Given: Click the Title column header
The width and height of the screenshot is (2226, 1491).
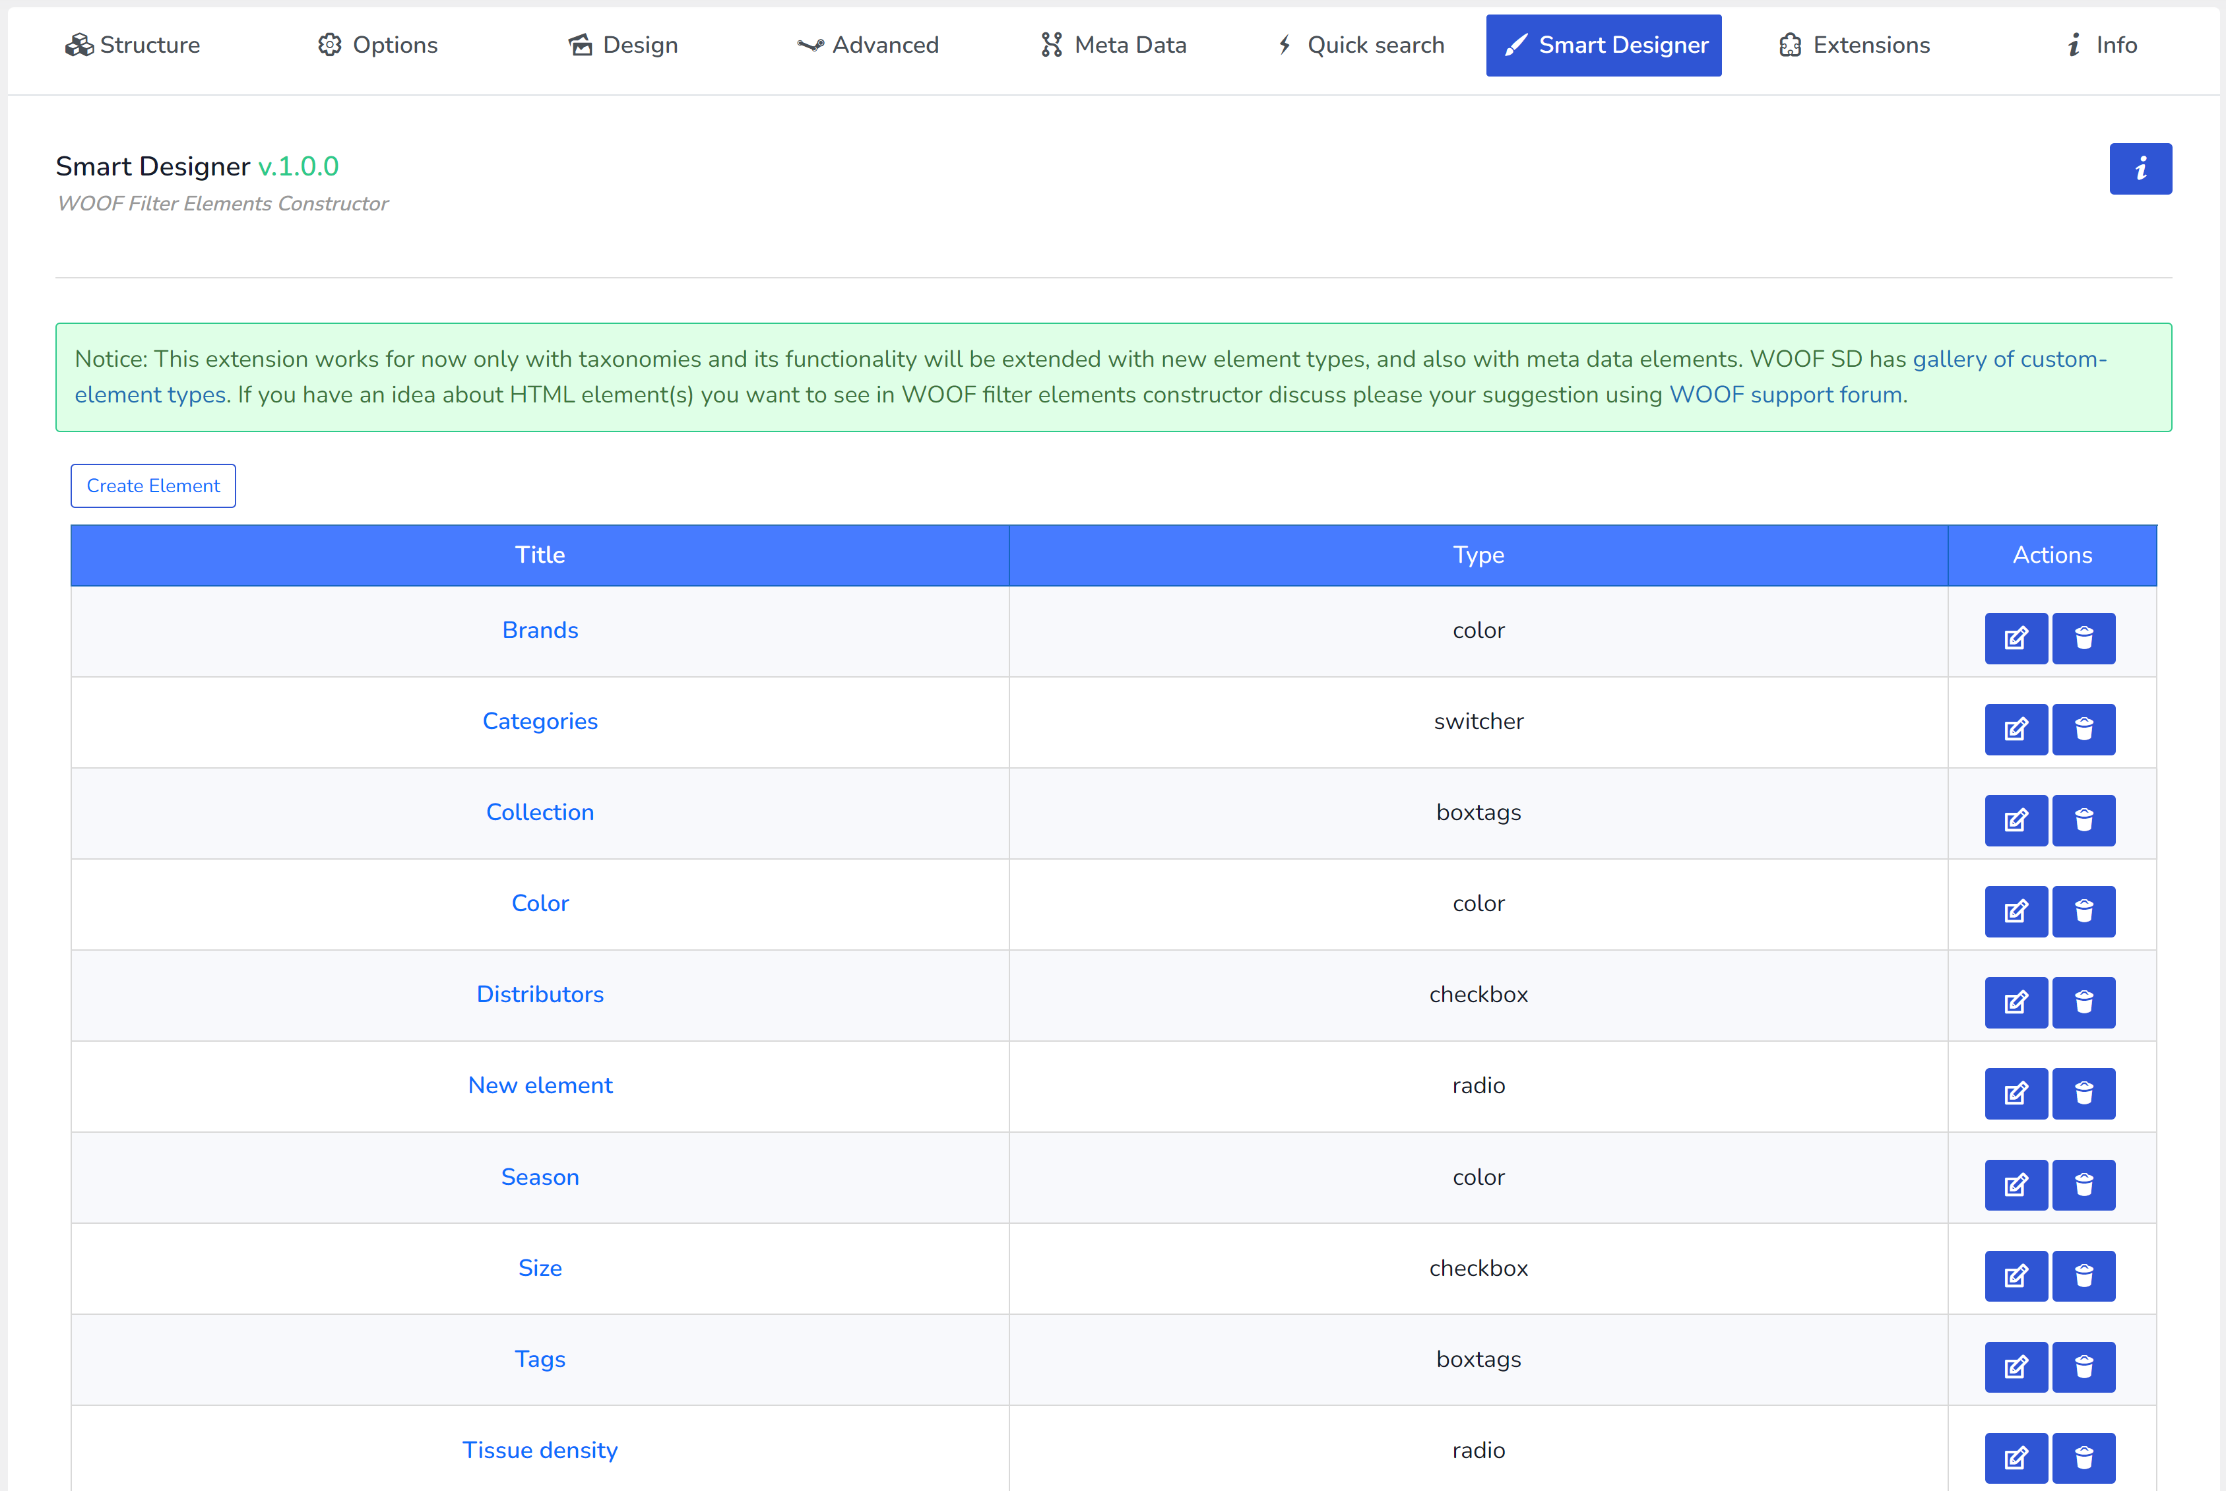Looking at the screenshot, I should 539,555.
